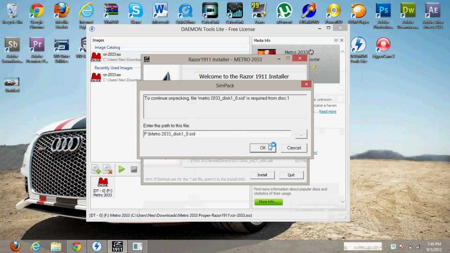Open the Microsoft Word desktop icon

click(x=160, y=14)
